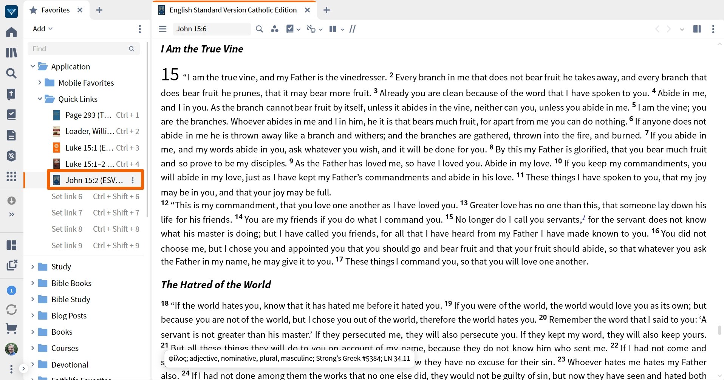Select the Devotional folder
The width and height of the screenshot is (724, 380).
click(x=70, y=365)
